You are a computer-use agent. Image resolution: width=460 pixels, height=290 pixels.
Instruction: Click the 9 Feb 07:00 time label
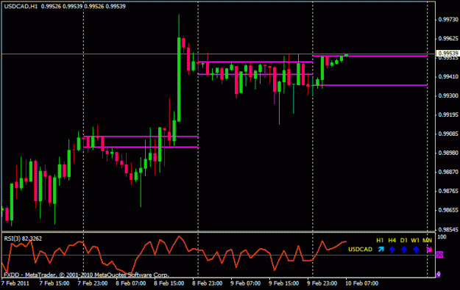[246, 283]
